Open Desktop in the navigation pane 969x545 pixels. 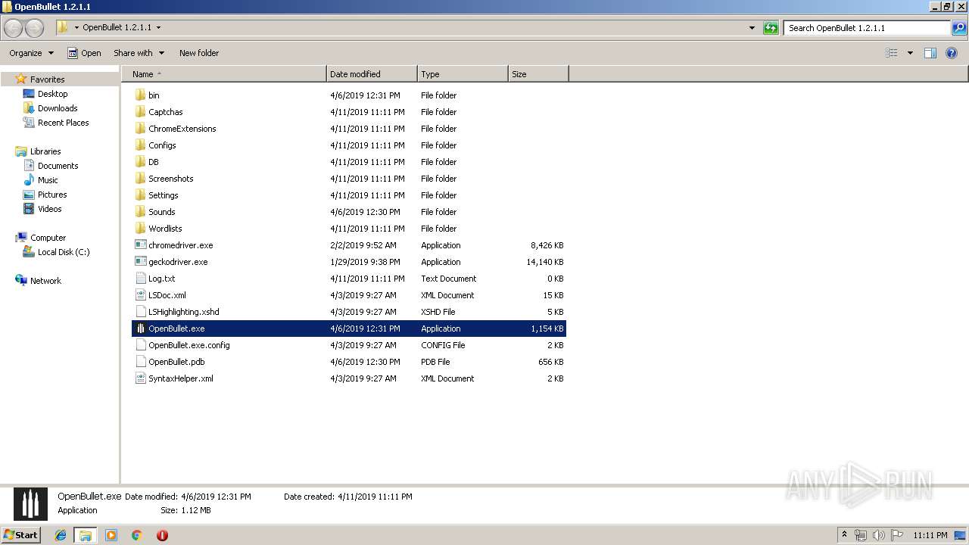[52, 94]
